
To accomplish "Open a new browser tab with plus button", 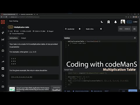I will click(x=37, y=14).
